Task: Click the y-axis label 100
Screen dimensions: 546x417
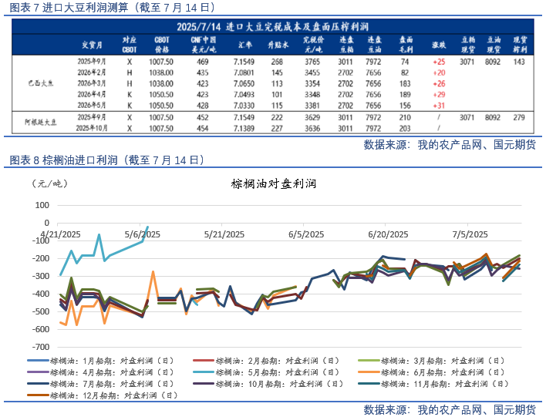Action: tap(42, 205)
